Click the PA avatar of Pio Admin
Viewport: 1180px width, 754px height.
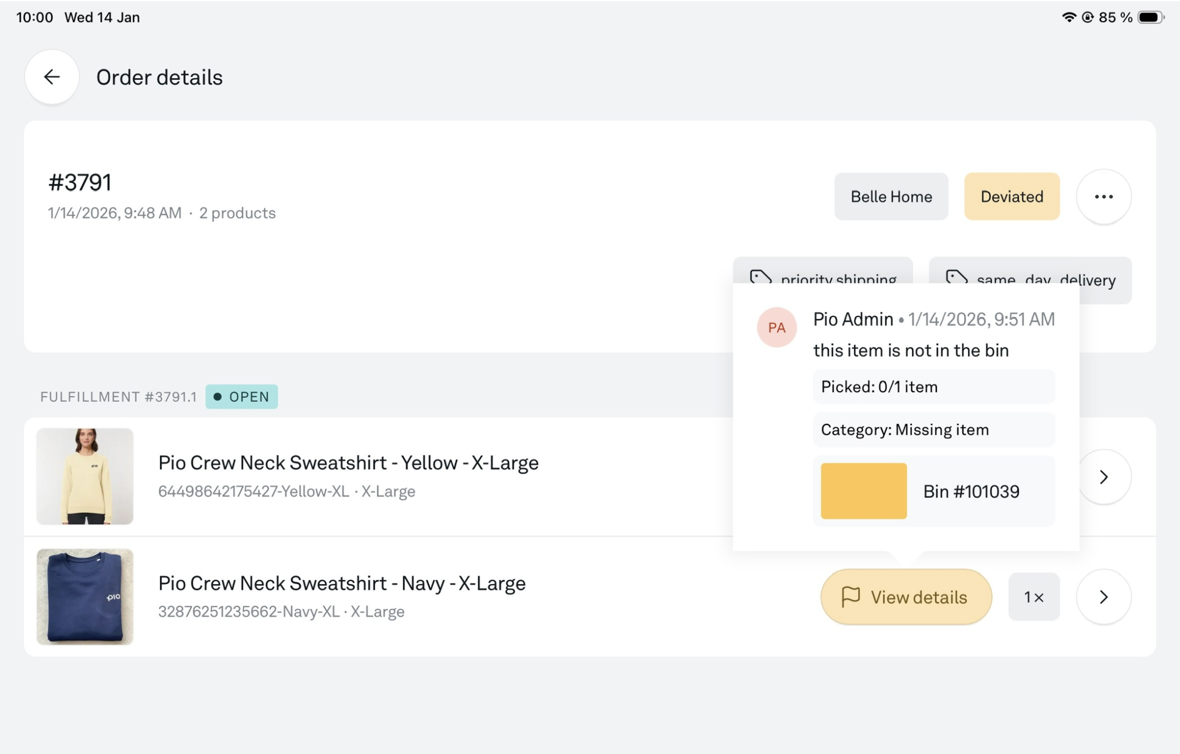pyautogui.click(x=776, y=327)
